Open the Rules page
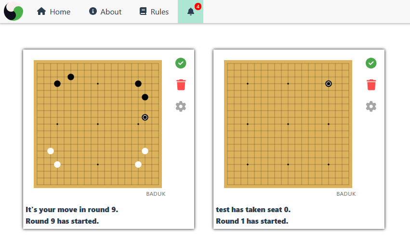 point(154,12)
